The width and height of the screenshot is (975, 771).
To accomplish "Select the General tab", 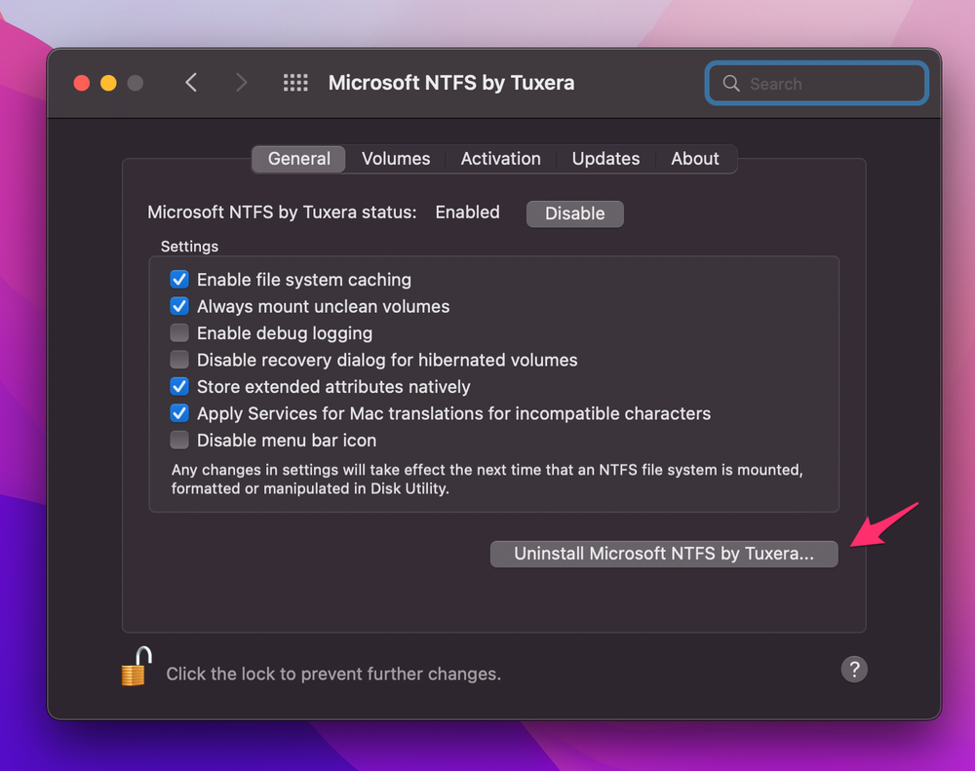I will tap(299, 159).
